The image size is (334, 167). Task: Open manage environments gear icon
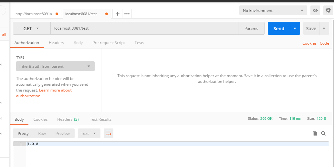[328, 10]
